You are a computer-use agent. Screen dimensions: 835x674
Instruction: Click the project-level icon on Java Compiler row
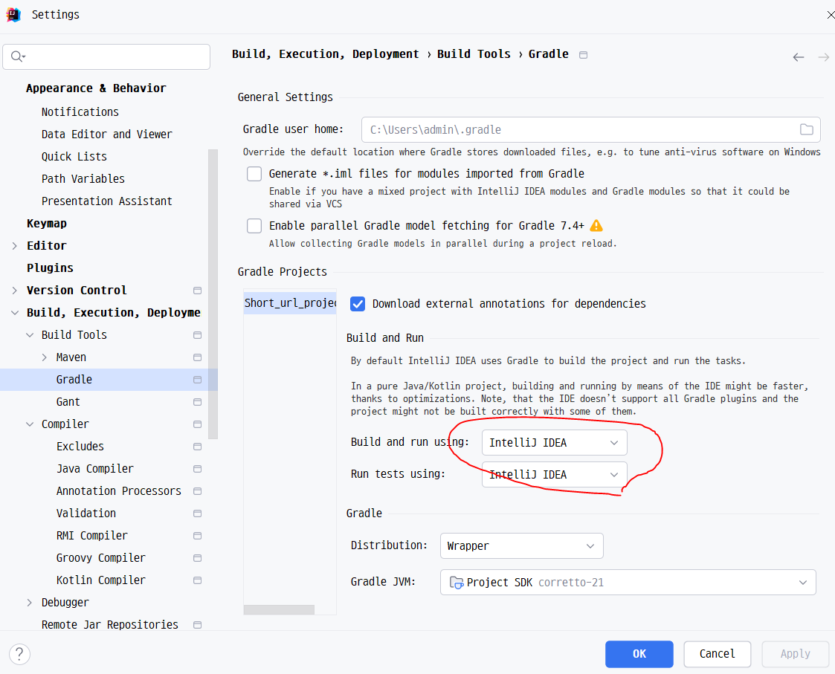(197, 469)
